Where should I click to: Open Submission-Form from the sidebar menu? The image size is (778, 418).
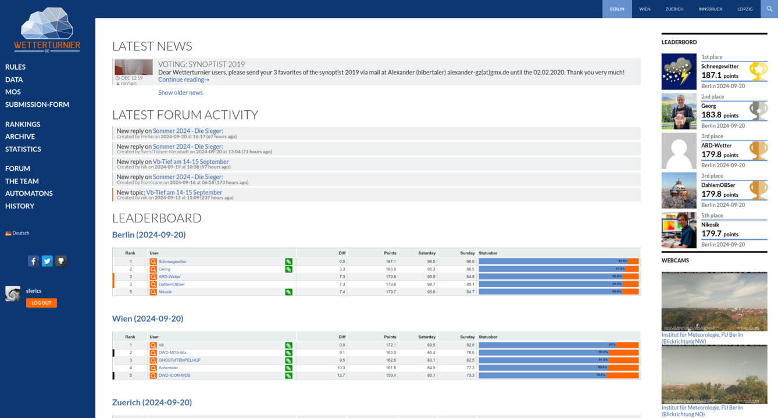pyautogui.click(x=37, y=105)
